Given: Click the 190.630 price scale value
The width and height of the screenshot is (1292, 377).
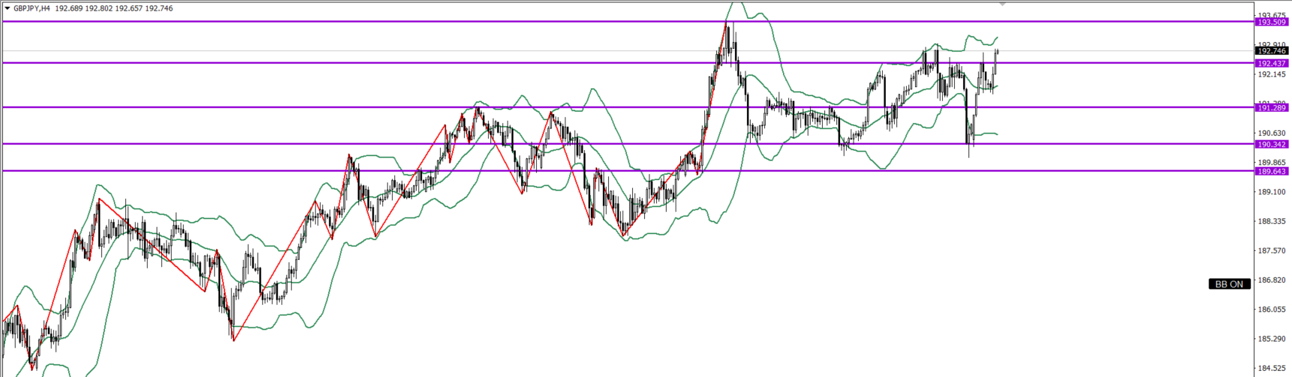Looking at the screenshot, I should (1272, 133).
